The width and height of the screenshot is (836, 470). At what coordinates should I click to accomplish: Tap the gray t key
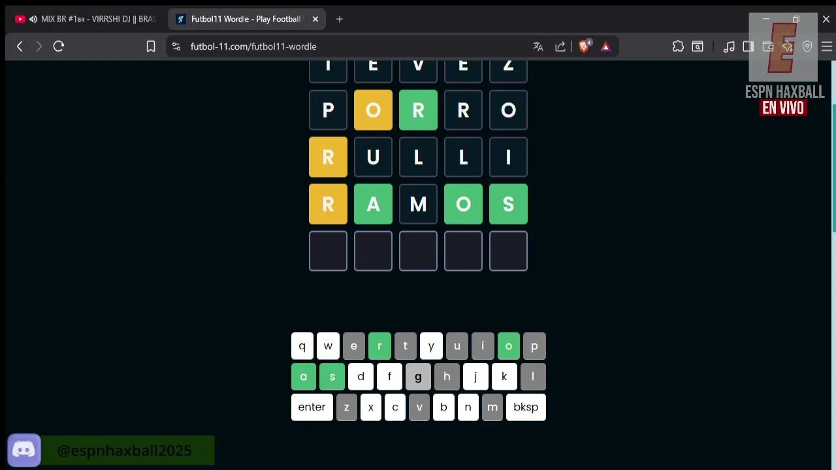click(x=405, y=346)
